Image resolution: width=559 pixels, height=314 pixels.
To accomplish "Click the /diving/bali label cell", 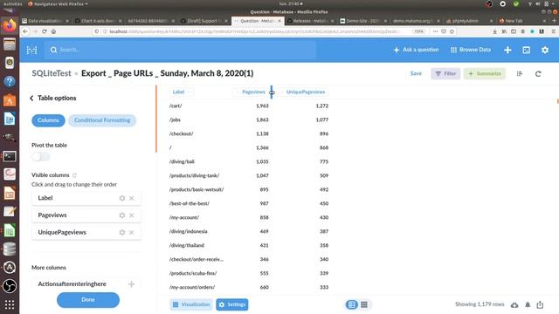I will [x=182, y=161].
